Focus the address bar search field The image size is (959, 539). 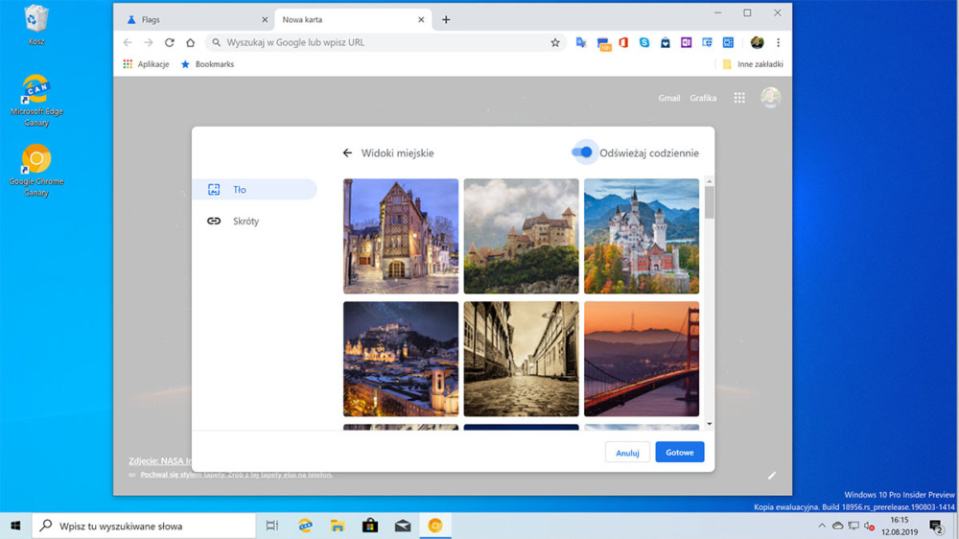pyautogui.click(x=386, y=43)
